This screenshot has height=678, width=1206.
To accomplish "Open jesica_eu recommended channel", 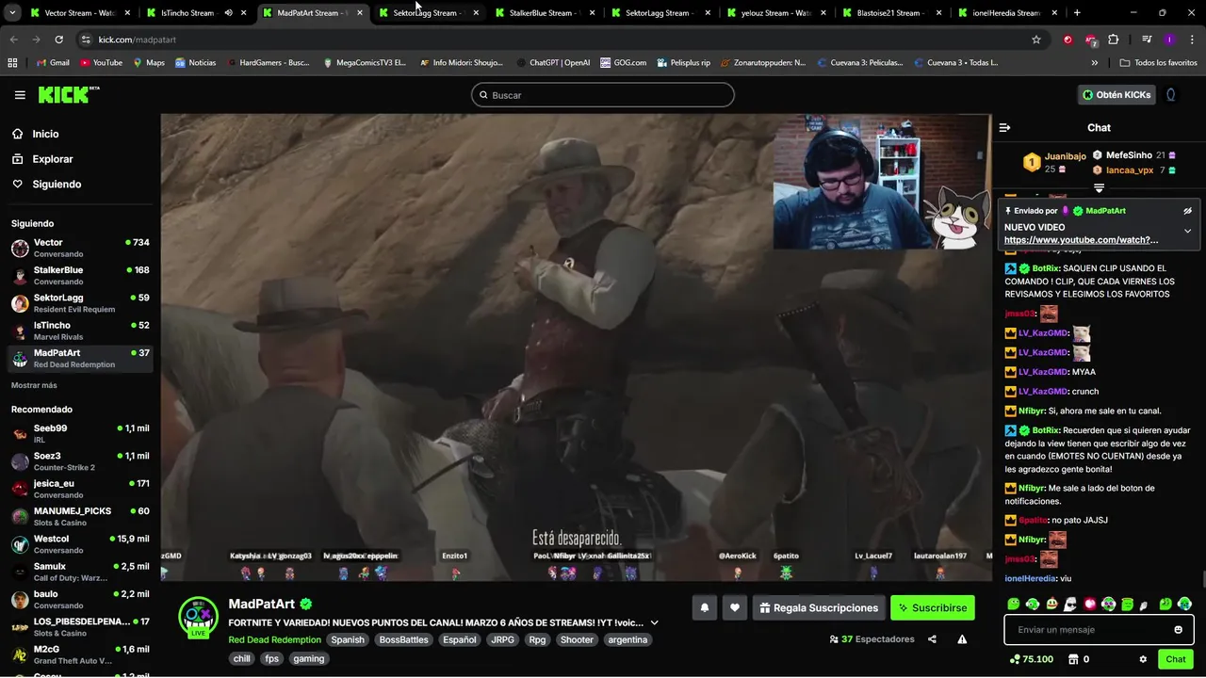I will 80,489.
